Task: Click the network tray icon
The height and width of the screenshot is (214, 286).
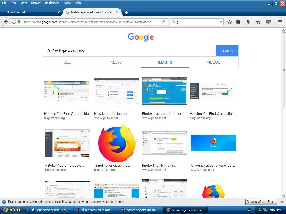Action: 260,210
